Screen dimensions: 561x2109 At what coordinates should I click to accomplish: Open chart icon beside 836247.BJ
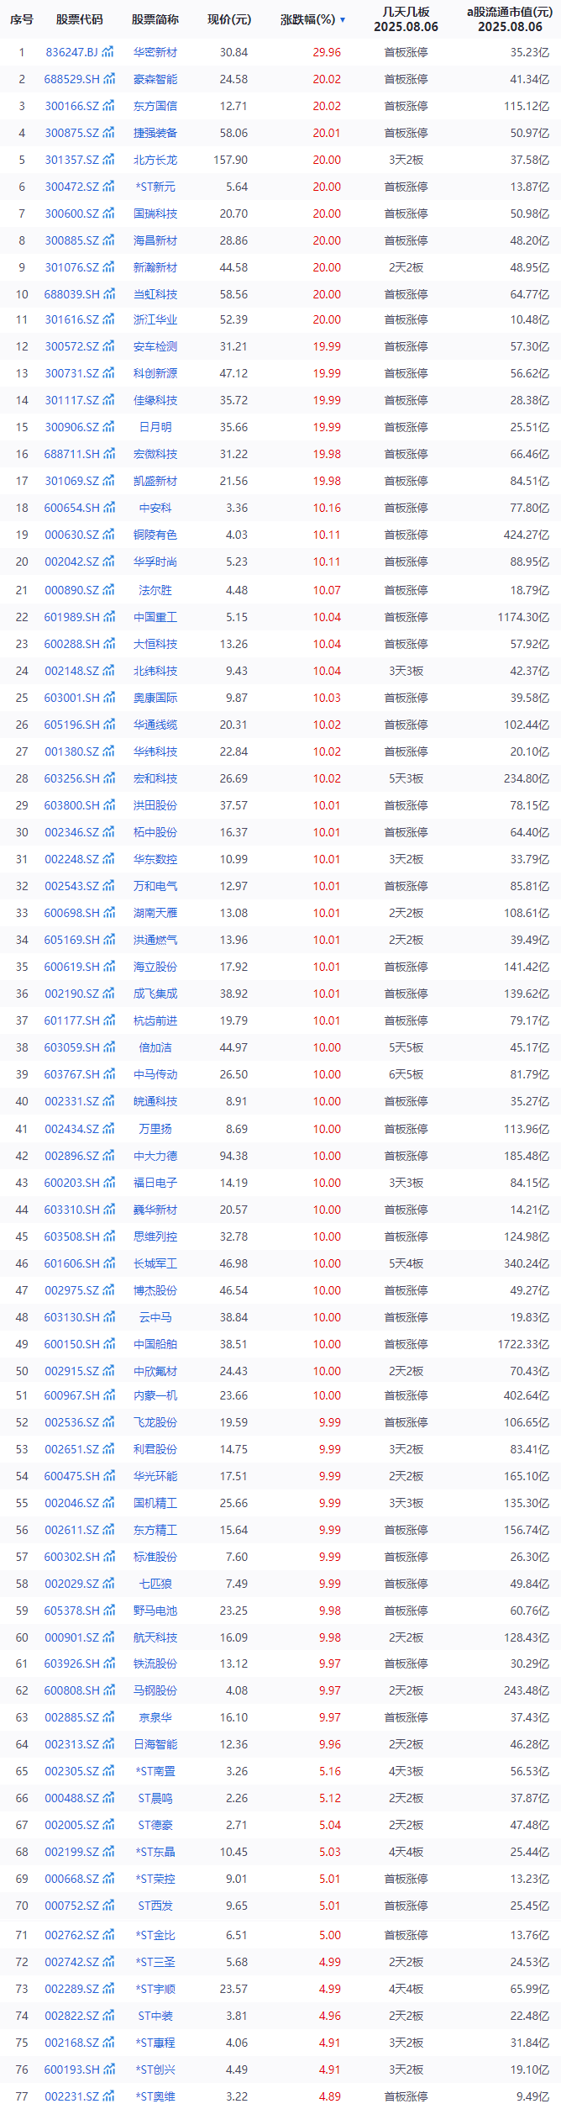[x=108, y=52]
